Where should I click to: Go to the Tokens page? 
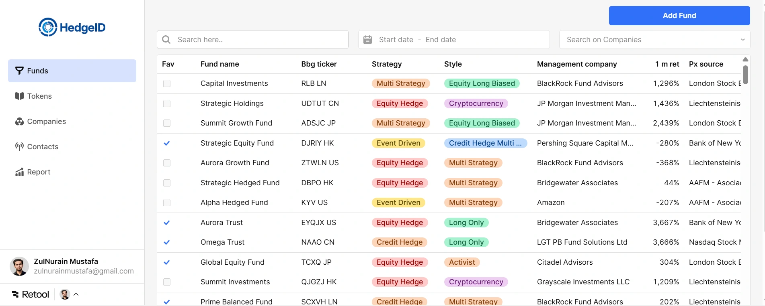[x=39, y=96]
